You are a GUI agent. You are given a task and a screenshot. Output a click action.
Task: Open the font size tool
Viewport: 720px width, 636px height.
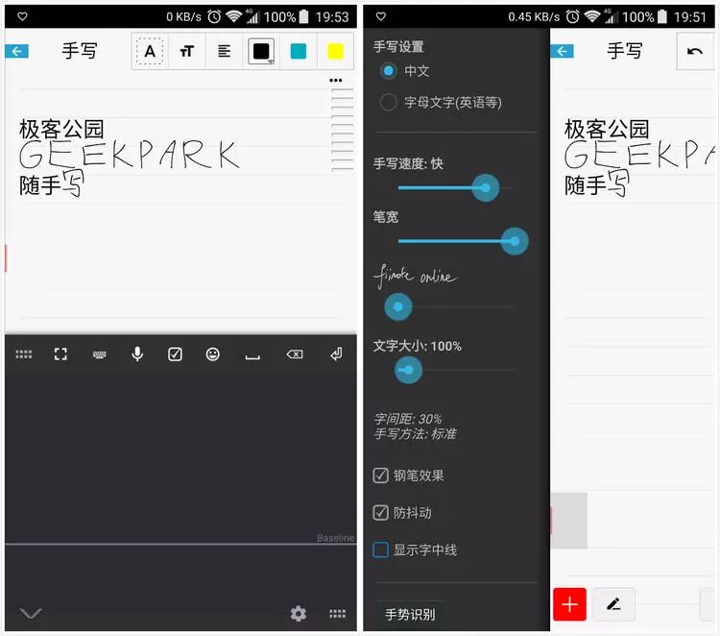point(187,52)
